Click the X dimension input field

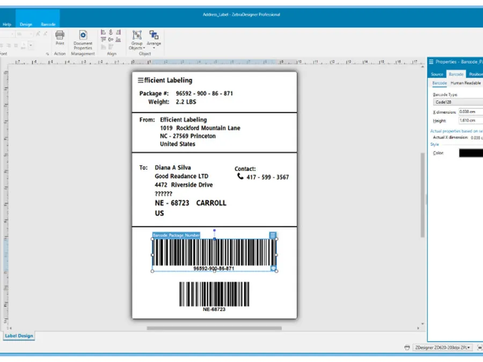[x=471, y=112]
